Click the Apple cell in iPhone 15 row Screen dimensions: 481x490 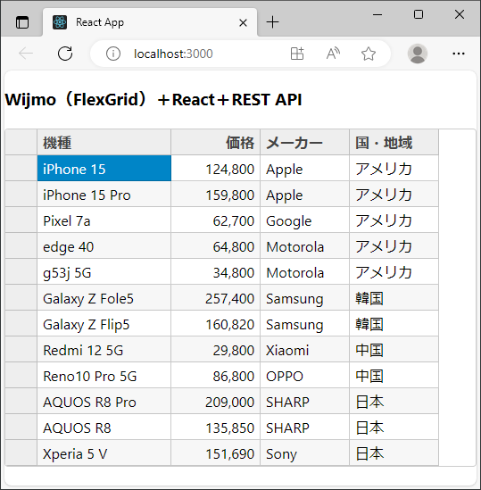pos(304,168)
